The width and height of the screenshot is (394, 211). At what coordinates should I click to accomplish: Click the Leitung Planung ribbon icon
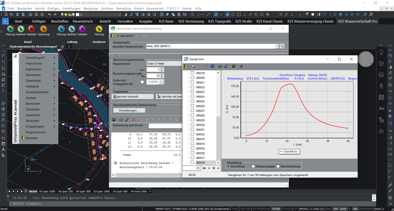(x=61, y=29)
